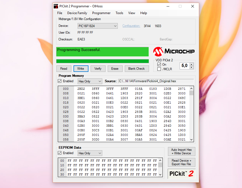Click Auto Import Hex + Write Device button
242x188 pixels.
click(x=181, y=151)
